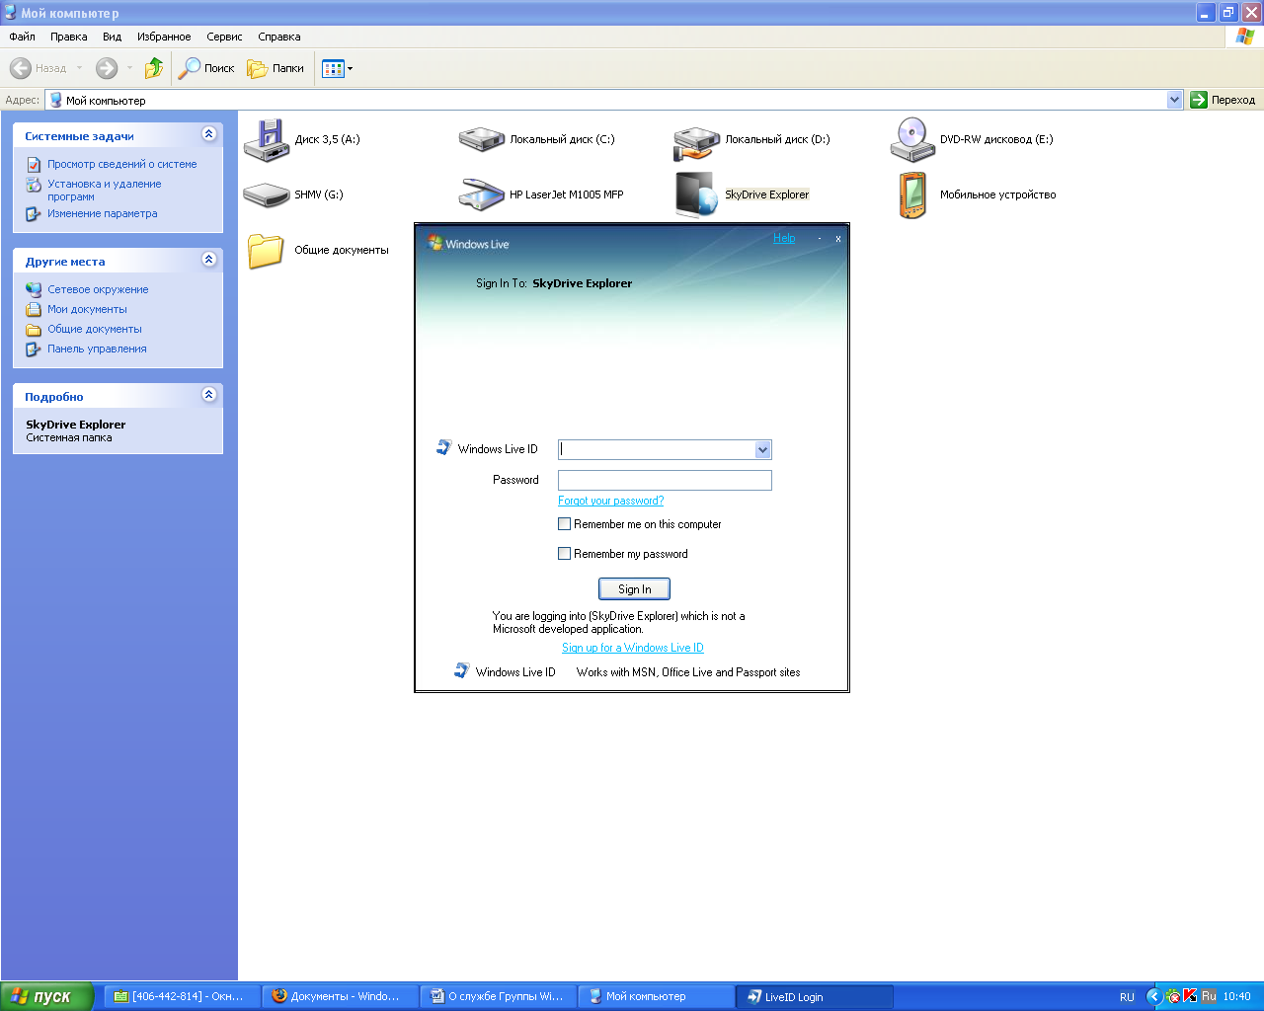Close the Windows Live sign-in dialog
This screenshot has height=1011, width=1264.
pos(838,238)
